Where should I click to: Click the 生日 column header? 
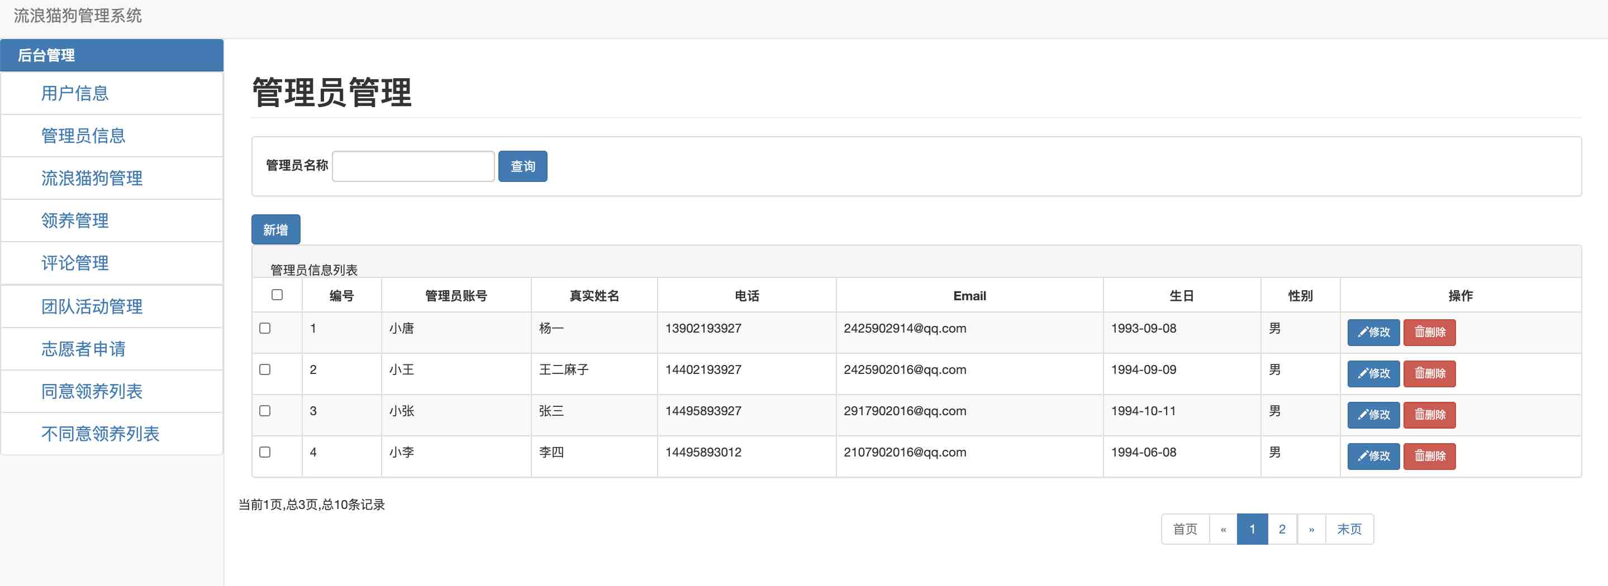tap(1182, 296)
